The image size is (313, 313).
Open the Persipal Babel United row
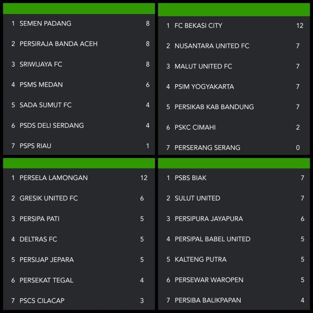[x=234, y=239]
